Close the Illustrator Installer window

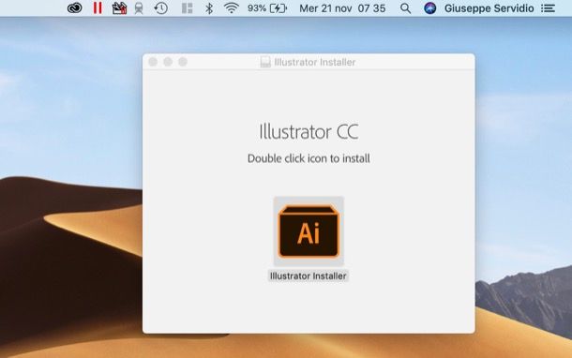pyautogui.click(x=153, y=62)
